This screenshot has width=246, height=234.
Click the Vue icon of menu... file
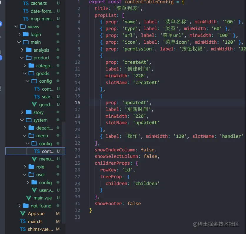(x=34, y=159)
